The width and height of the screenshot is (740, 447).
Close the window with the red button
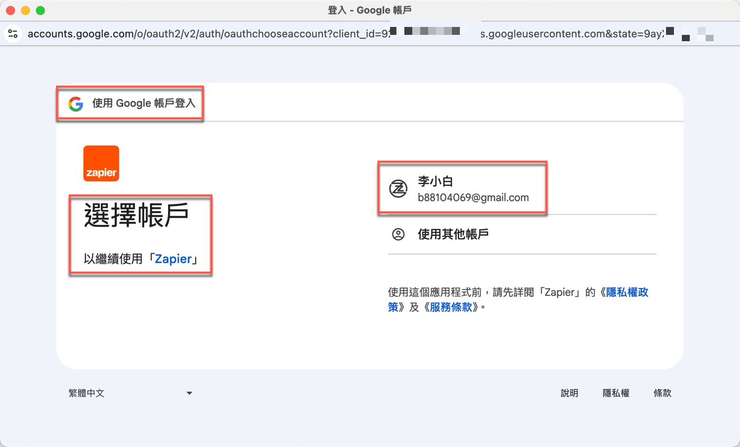click(x=11, y=11)
